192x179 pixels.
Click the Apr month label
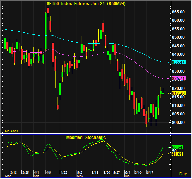click(x=36, y=176)
